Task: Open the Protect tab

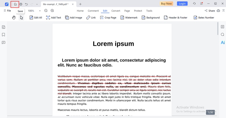Action: click(x=138, y=11)
